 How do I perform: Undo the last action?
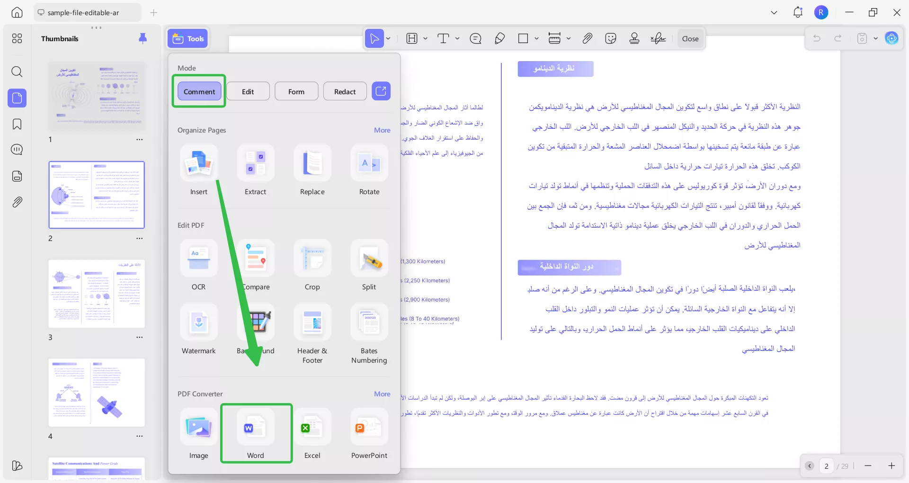pos(817,38)
